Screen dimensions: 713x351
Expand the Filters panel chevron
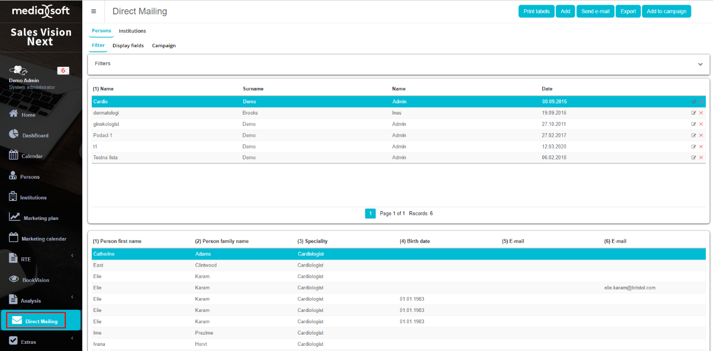pyautogui.click(x=700, y=64)
